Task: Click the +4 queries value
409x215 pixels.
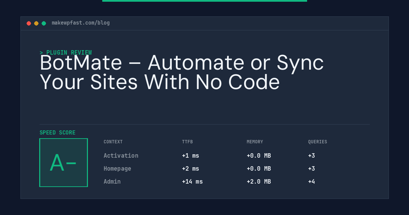Action: click(x=312, y=182)
